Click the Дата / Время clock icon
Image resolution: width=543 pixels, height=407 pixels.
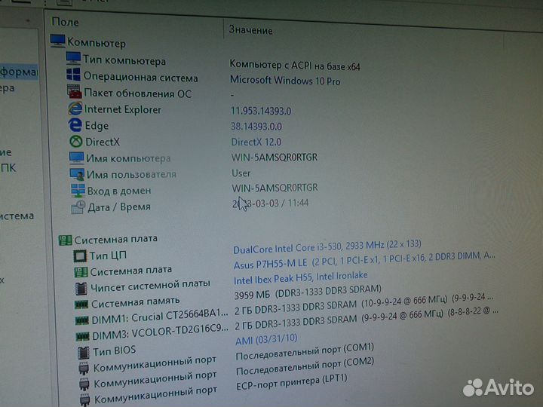[x=78, y=207]
